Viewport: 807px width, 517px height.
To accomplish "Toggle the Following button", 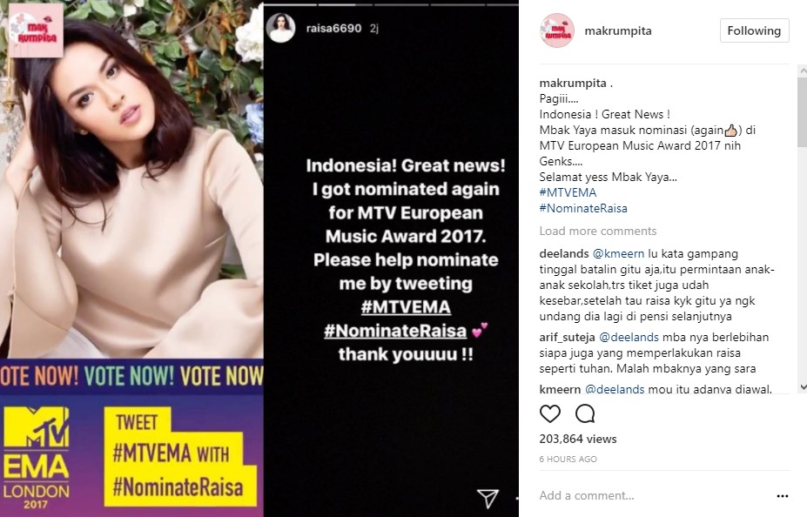I will click(x=754, y=30).
